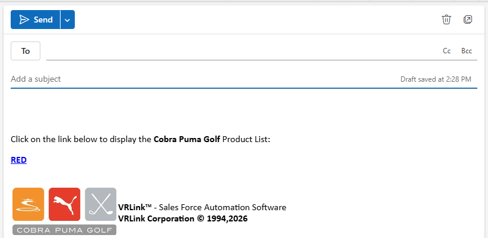This screenshot has width=488, height=238.
Task: Pop the draft out into a new window
Action: [468, 20]
